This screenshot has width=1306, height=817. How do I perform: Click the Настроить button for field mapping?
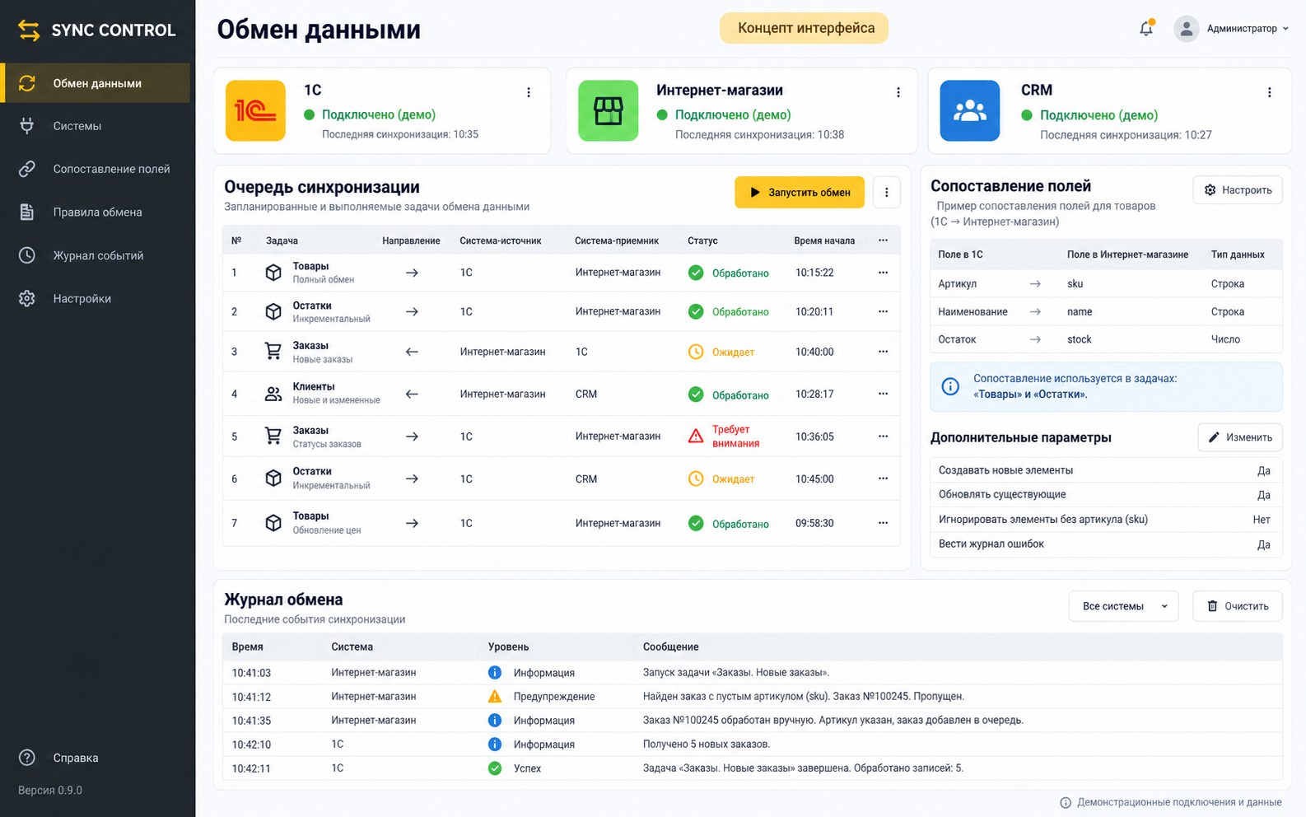pyautogui.click(x=1238, y=190)
